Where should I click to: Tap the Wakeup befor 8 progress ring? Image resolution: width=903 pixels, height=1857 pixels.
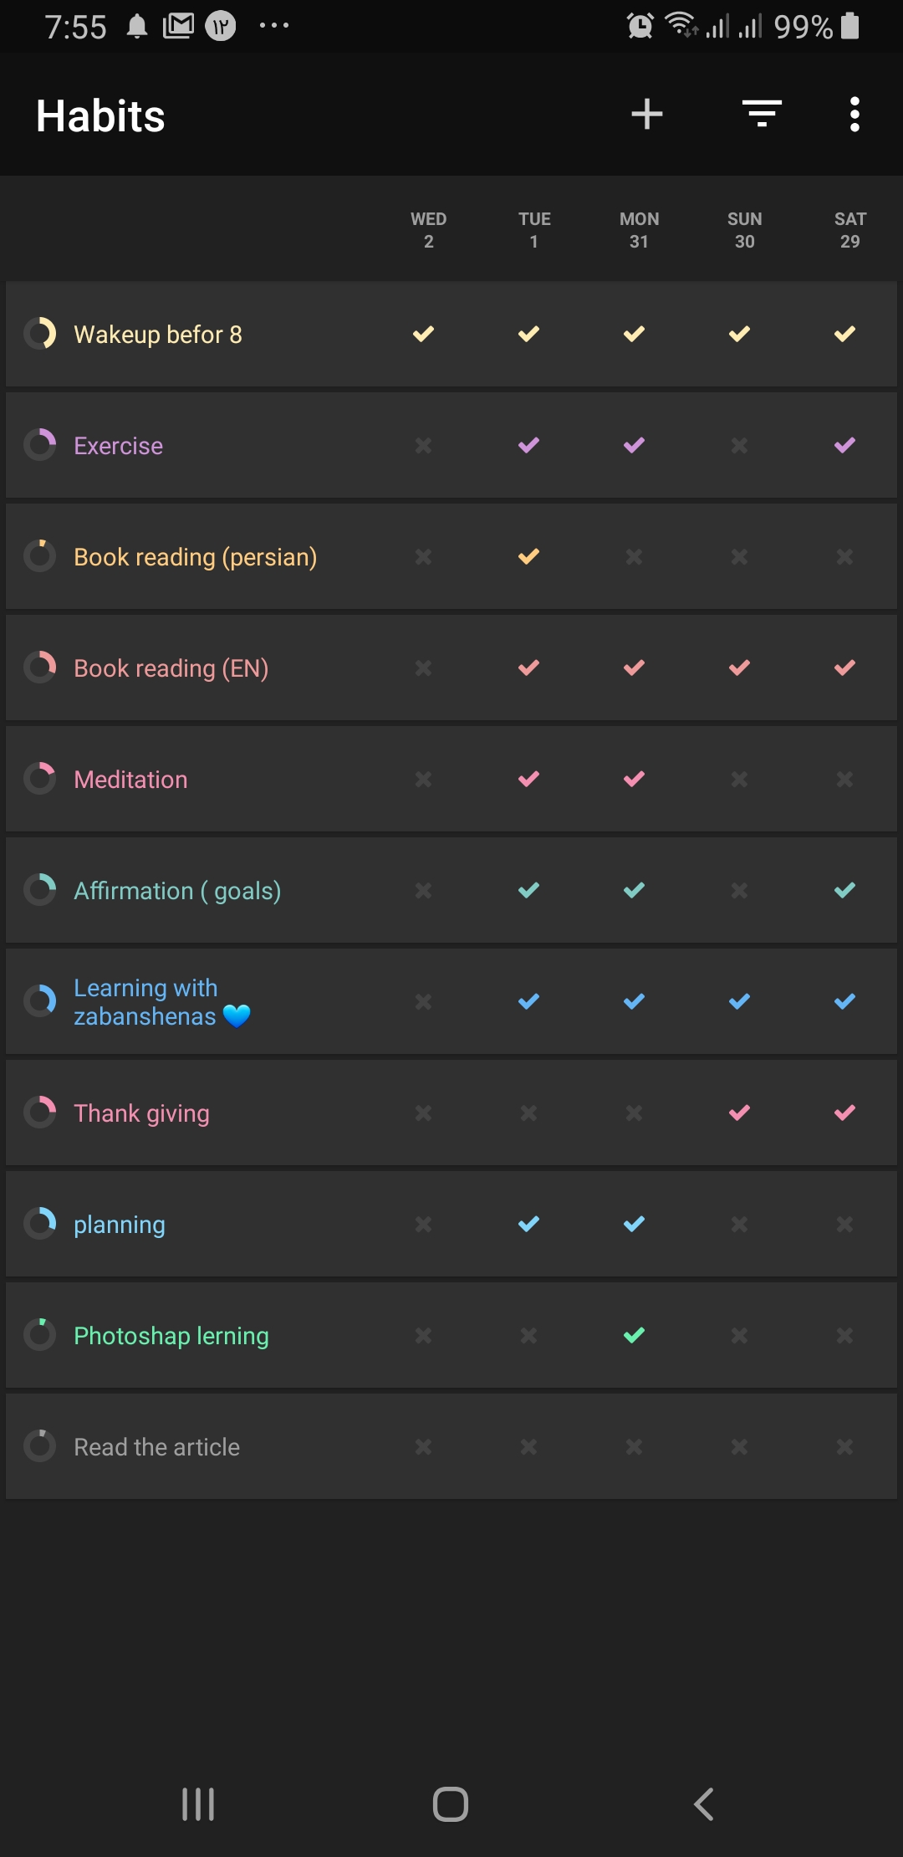click(40, 334)
